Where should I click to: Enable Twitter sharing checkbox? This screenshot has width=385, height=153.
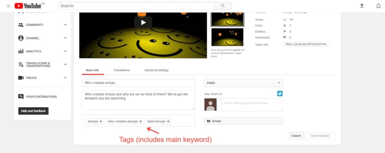(x=274, y=94)
